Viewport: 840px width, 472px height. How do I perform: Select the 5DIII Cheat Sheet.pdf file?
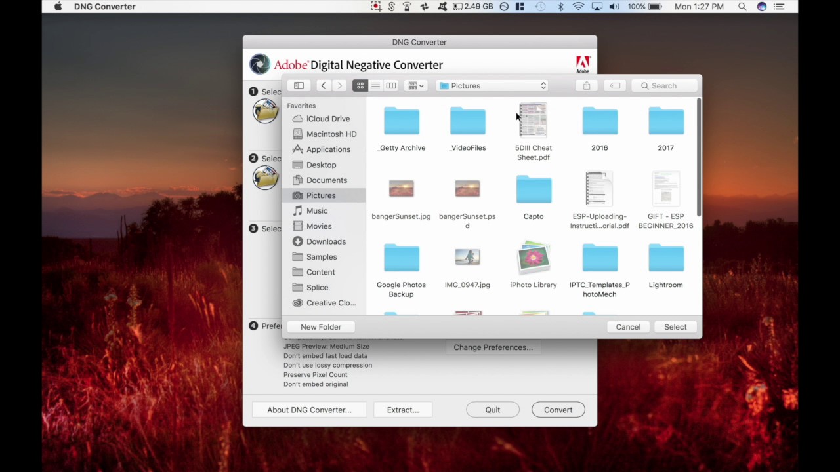point(533,120)
